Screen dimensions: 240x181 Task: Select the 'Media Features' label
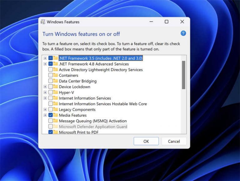pyautogui.click(x=73, y=115)
